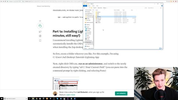Screen dimensions: 178x100
Task: Click This PC in the breadcrumb path
Action: (95, 8)
